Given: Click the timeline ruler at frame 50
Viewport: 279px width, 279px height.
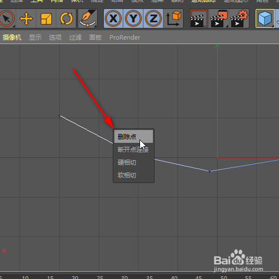Looking at the screenshot, I should click(x=224, y=277).
